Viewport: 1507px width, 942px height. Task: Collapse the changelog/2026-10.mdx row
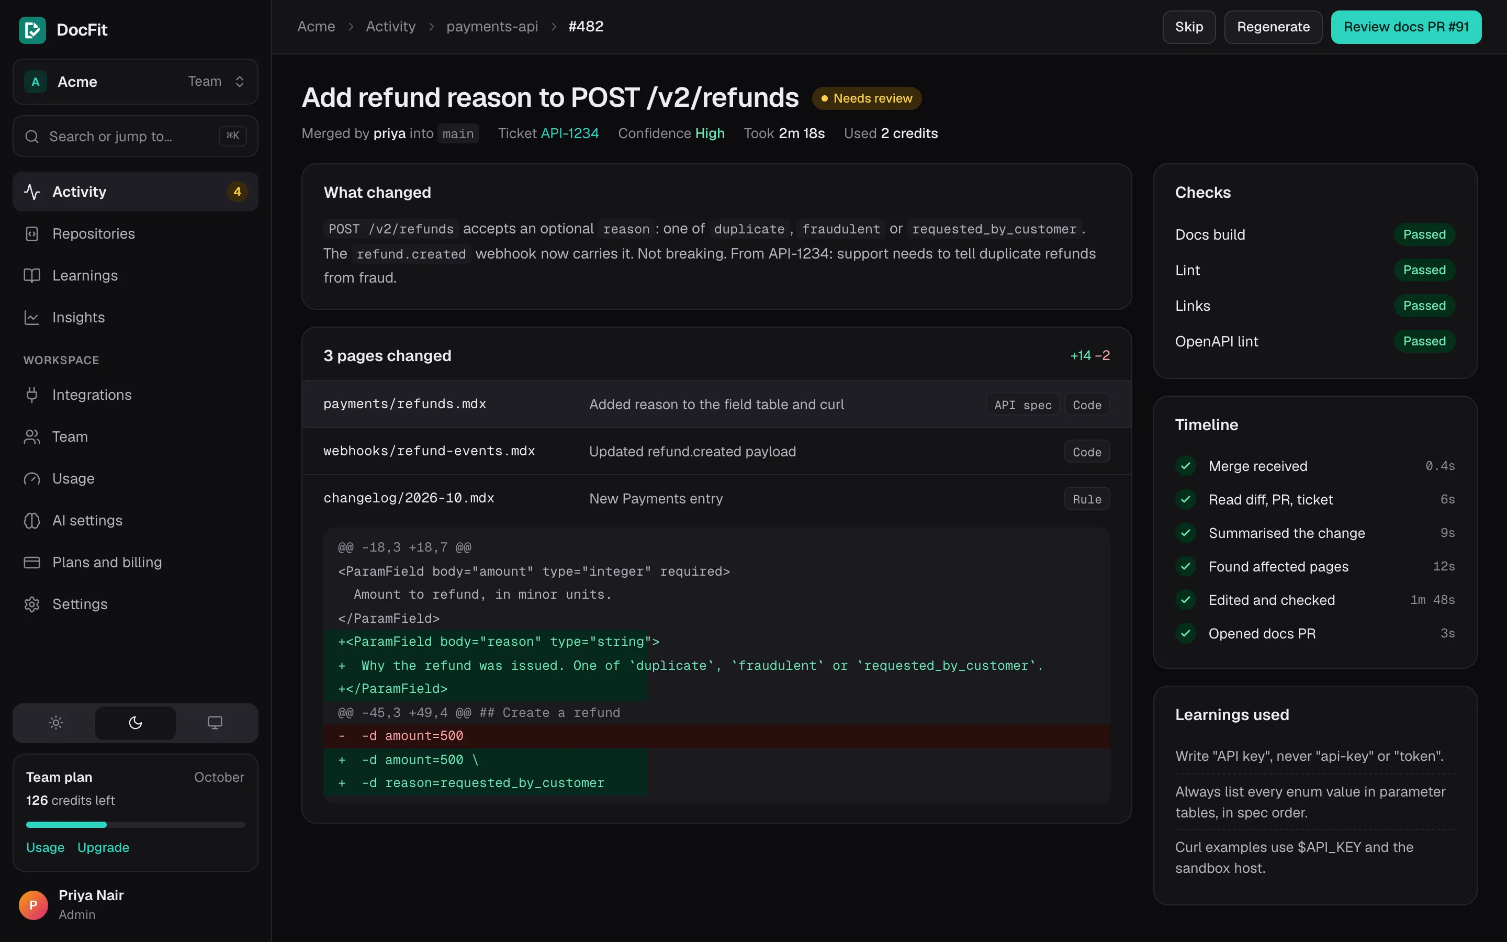(x=716, y=498)
